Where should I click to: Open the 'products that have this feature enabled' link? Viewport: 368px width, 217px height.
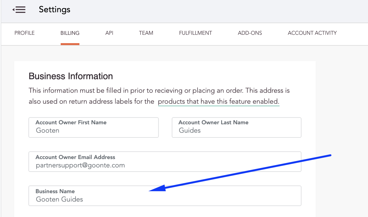(219, 102)
